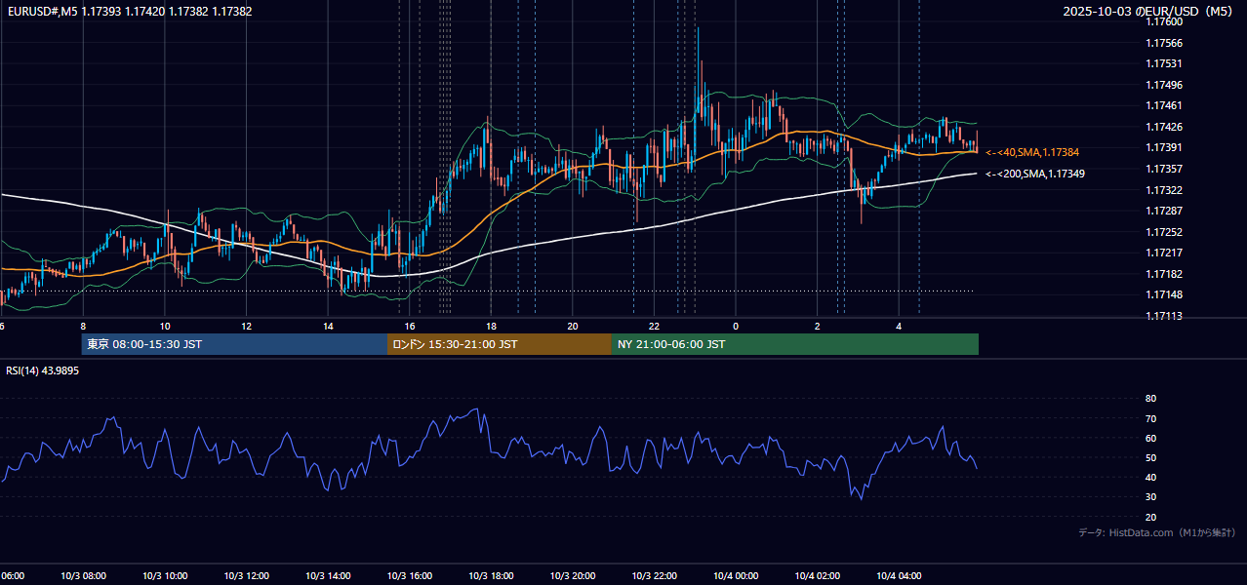The image size is (1247, 585).
Task: Click bottom time axis label 10/3 22:00
Action: pos(654,576)
